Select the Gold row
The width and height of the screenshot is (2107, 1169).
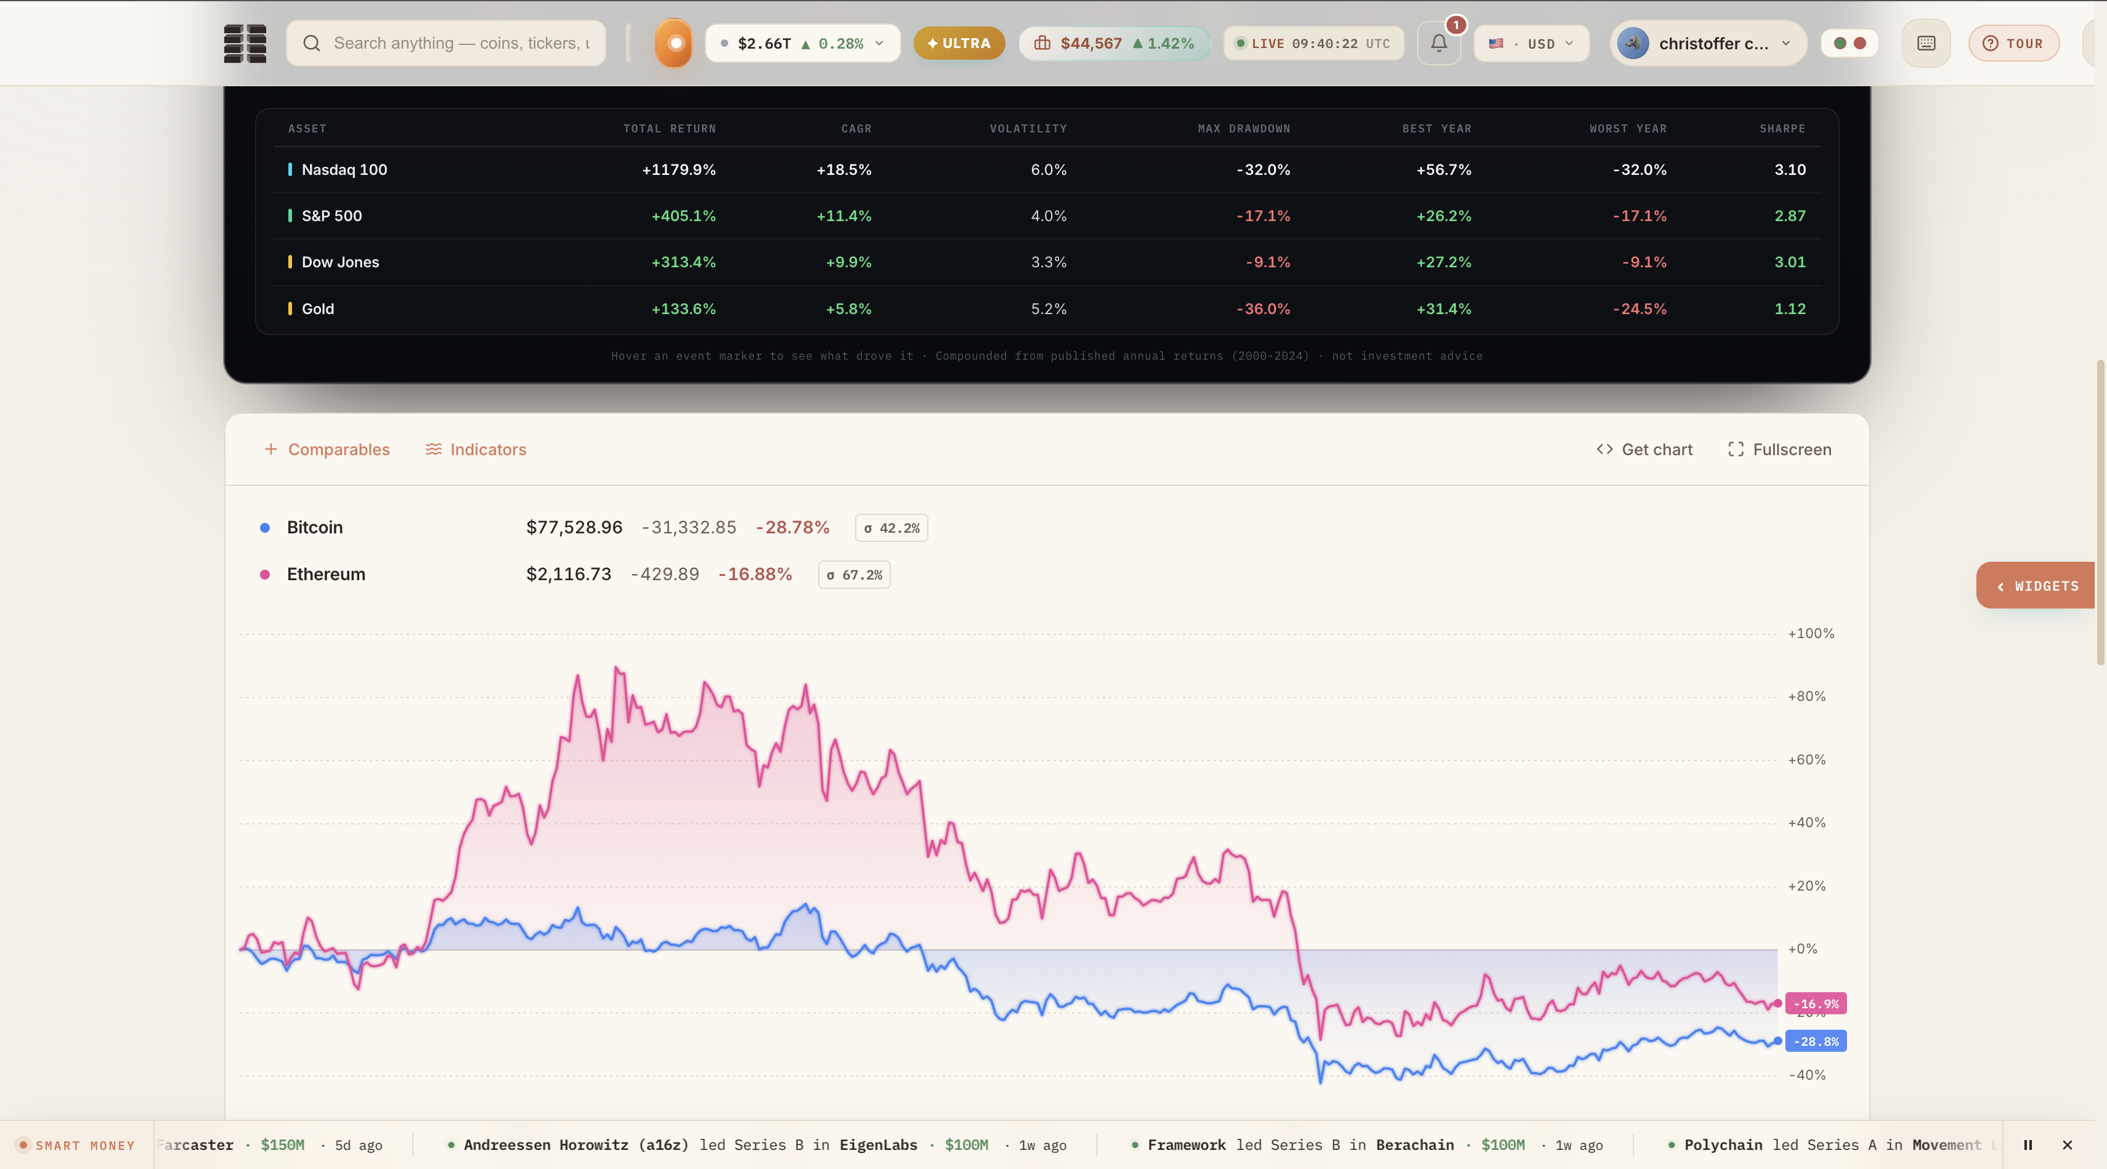coord(1047,309)
